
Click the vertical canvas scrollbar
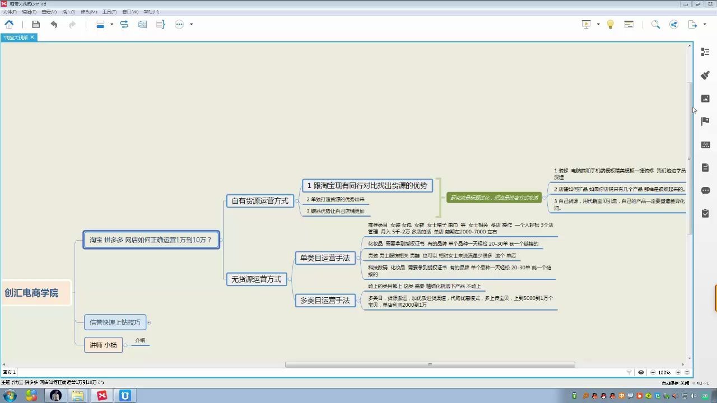click(690, 158)
